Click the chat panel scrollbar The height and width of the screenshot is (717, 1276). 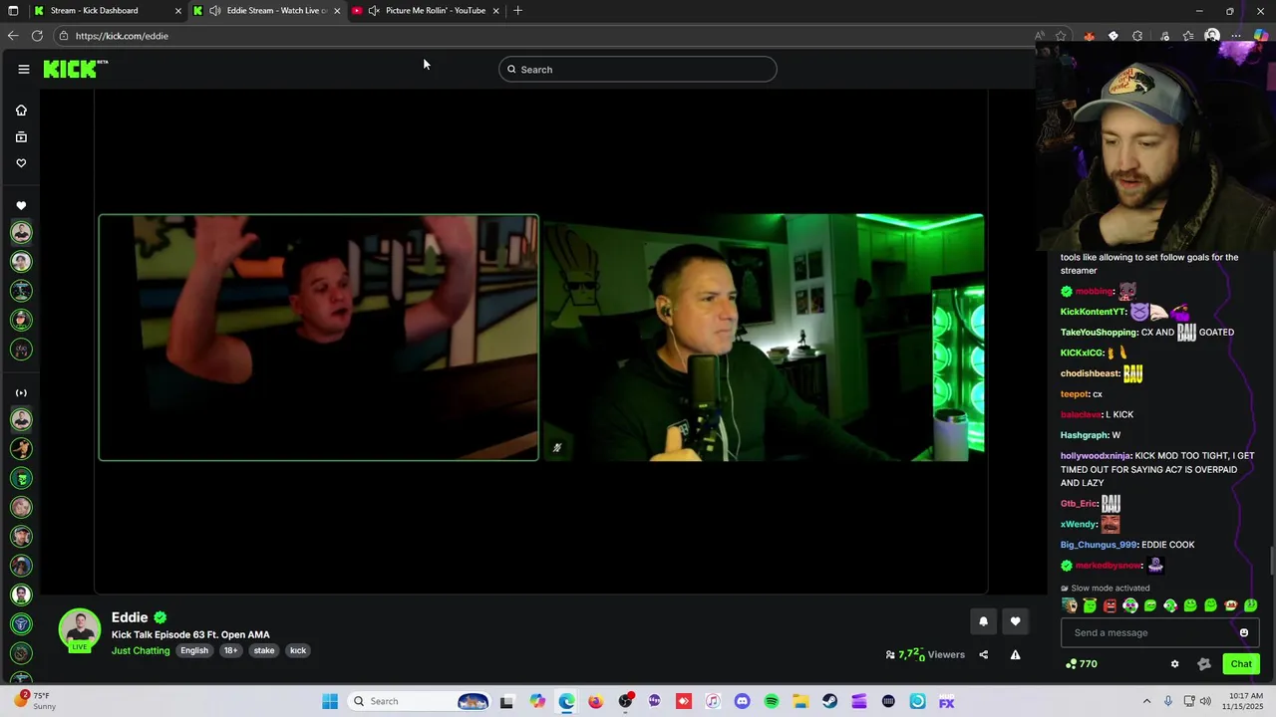(1270, 561)
